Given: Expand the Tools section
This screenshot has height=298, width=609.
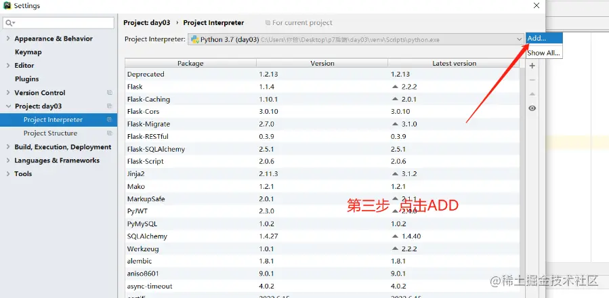Looking at the screenshot, I should [8, 173].
